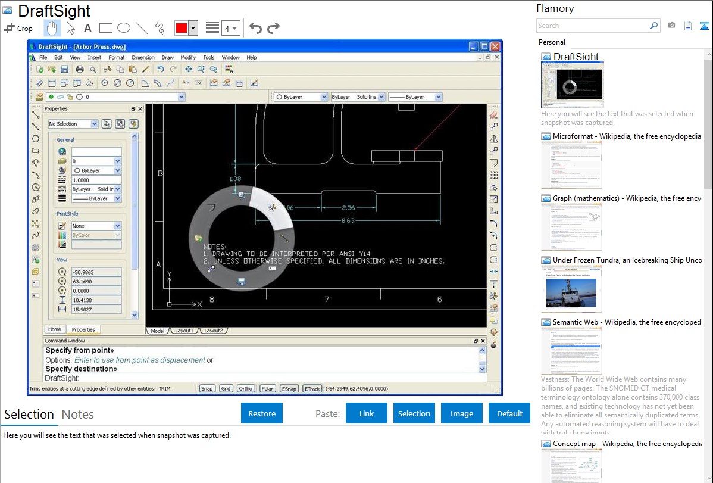713x483 pixels.
Task: Open Microformat Wikipedia snapshot title
Action: [627, 136]
